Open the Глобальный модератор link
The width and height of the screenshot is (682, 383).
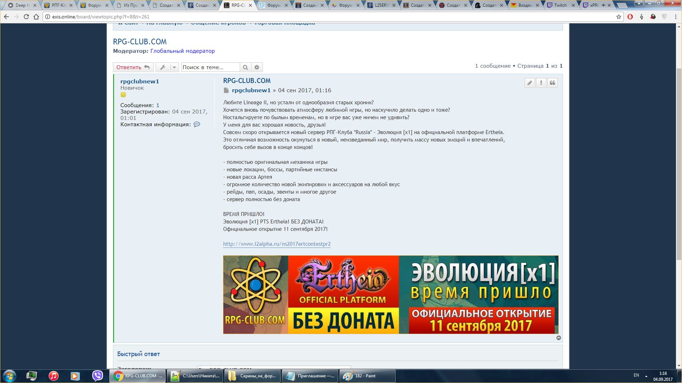coord(183,51)
